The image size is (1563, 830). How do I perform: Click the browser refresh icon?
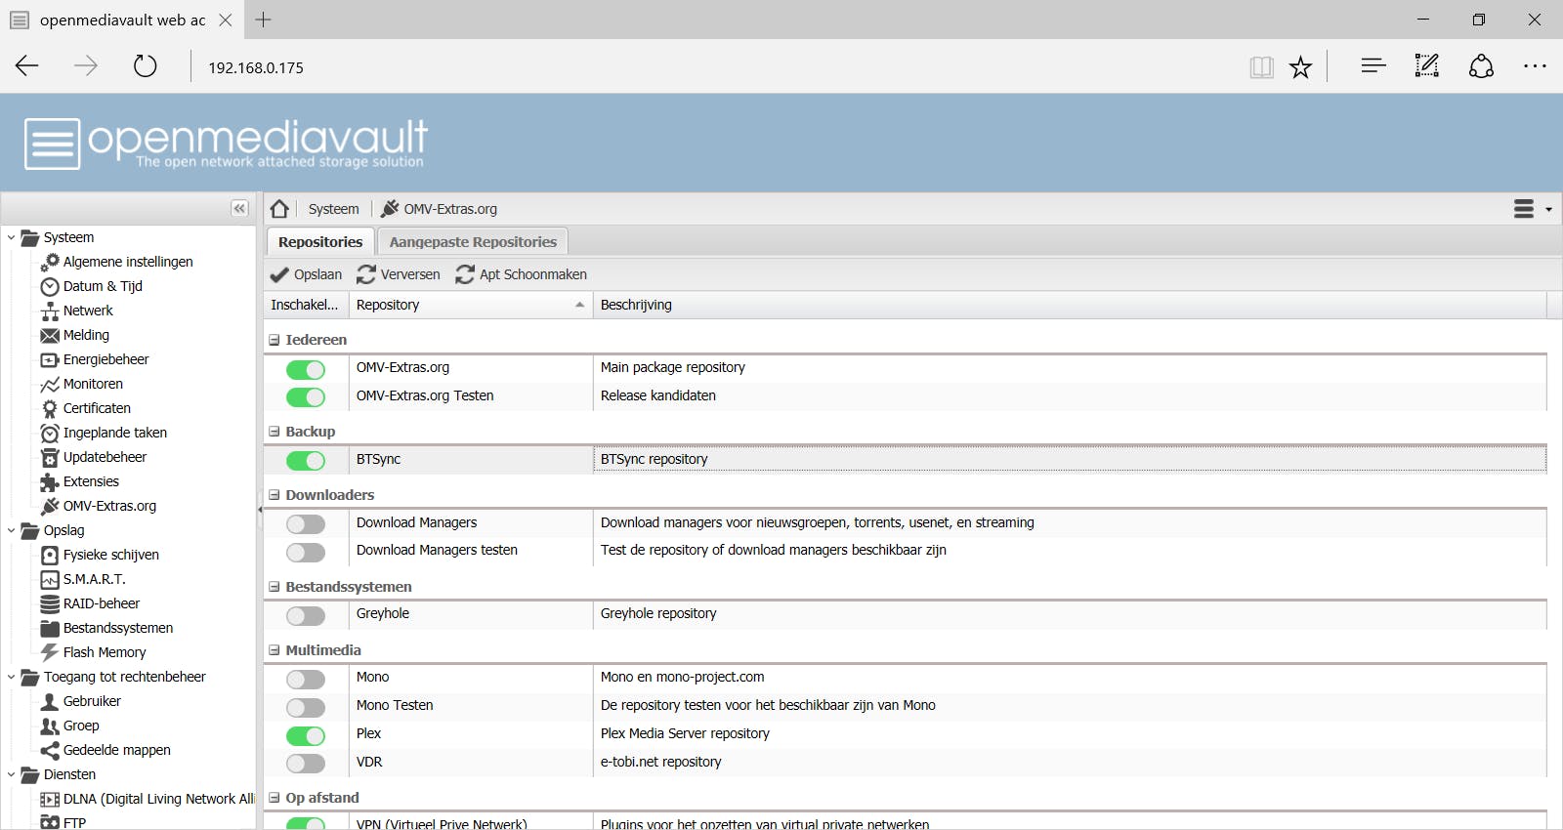(x=145, y=66)
